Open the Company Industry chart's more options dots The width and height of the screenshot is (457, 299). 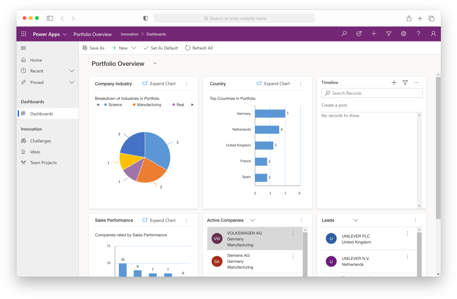(x=187, y=84)
